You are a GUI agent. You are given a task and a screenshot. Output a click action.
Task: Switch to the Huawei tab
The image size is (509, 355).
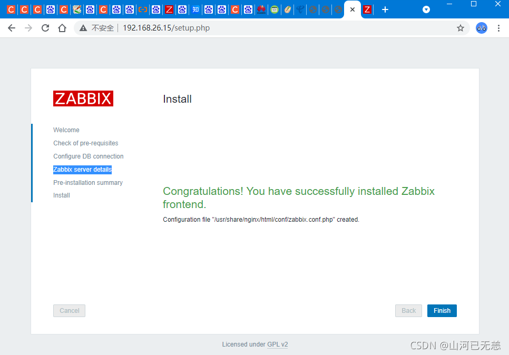261,9
